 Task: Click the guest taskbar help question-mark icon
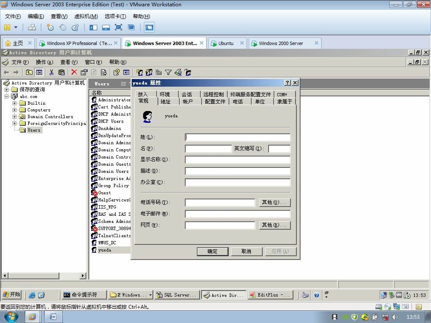tap(317, 295)
